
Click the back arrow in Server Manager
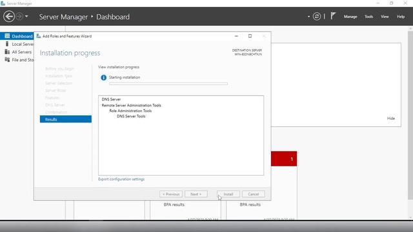click(x=9, y=17)
